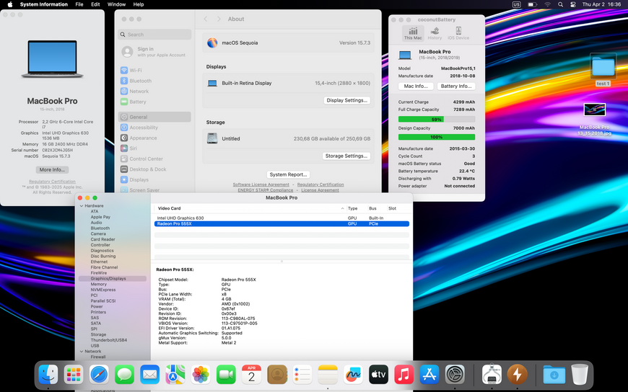Image resolution: width=628 pixels, height=392 pixels.
Task: Open Software License Agreement link
Action: (x=261, y=184)
